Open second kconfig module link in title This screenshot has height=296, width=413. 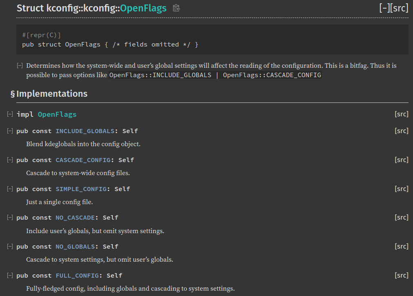[99, 8]
